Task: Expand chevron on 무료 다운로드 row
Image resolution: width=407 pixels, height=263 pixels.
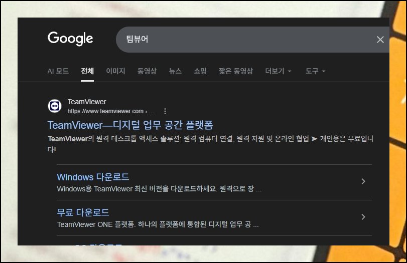Action: click(x=363, y=217)
